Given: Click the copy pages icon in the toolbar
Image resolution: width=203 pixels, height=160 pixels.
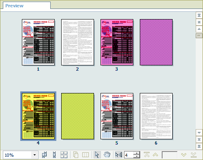Looking at the screenshot, I should (x=76, y=155).
